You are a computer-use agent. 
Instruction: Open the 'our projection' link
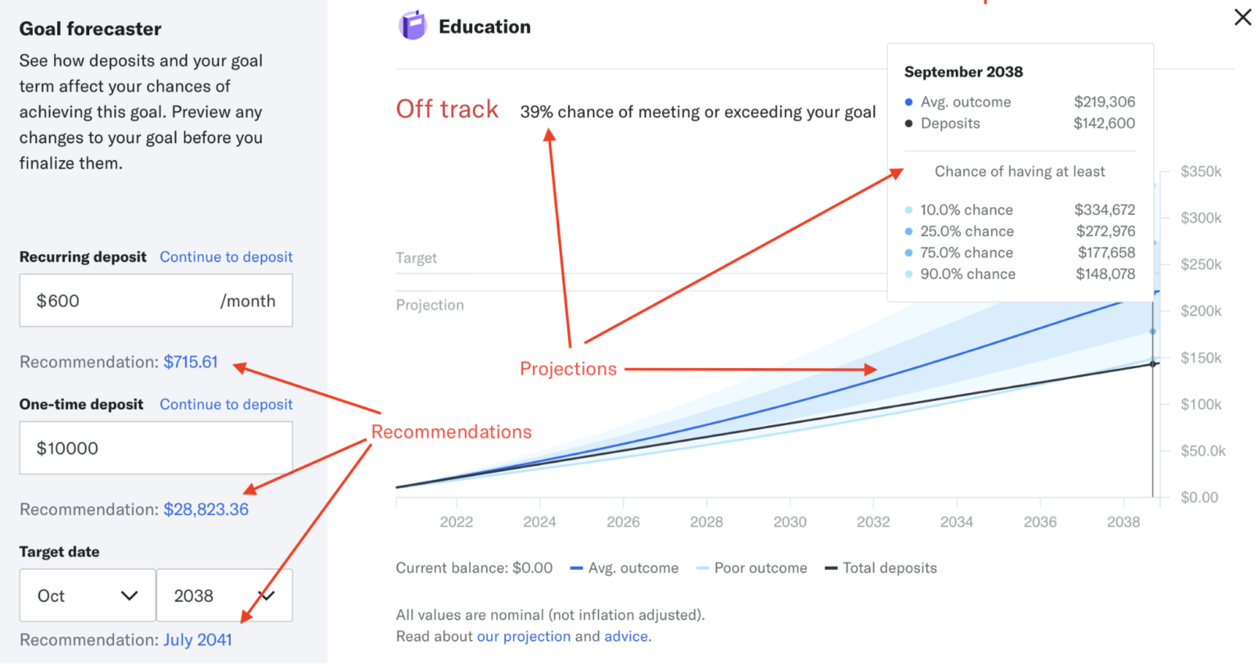(x=524, y=636)
